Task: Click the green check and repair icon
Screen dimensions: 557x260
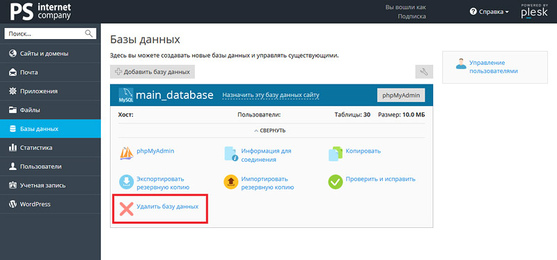Action: click(336, 182)
